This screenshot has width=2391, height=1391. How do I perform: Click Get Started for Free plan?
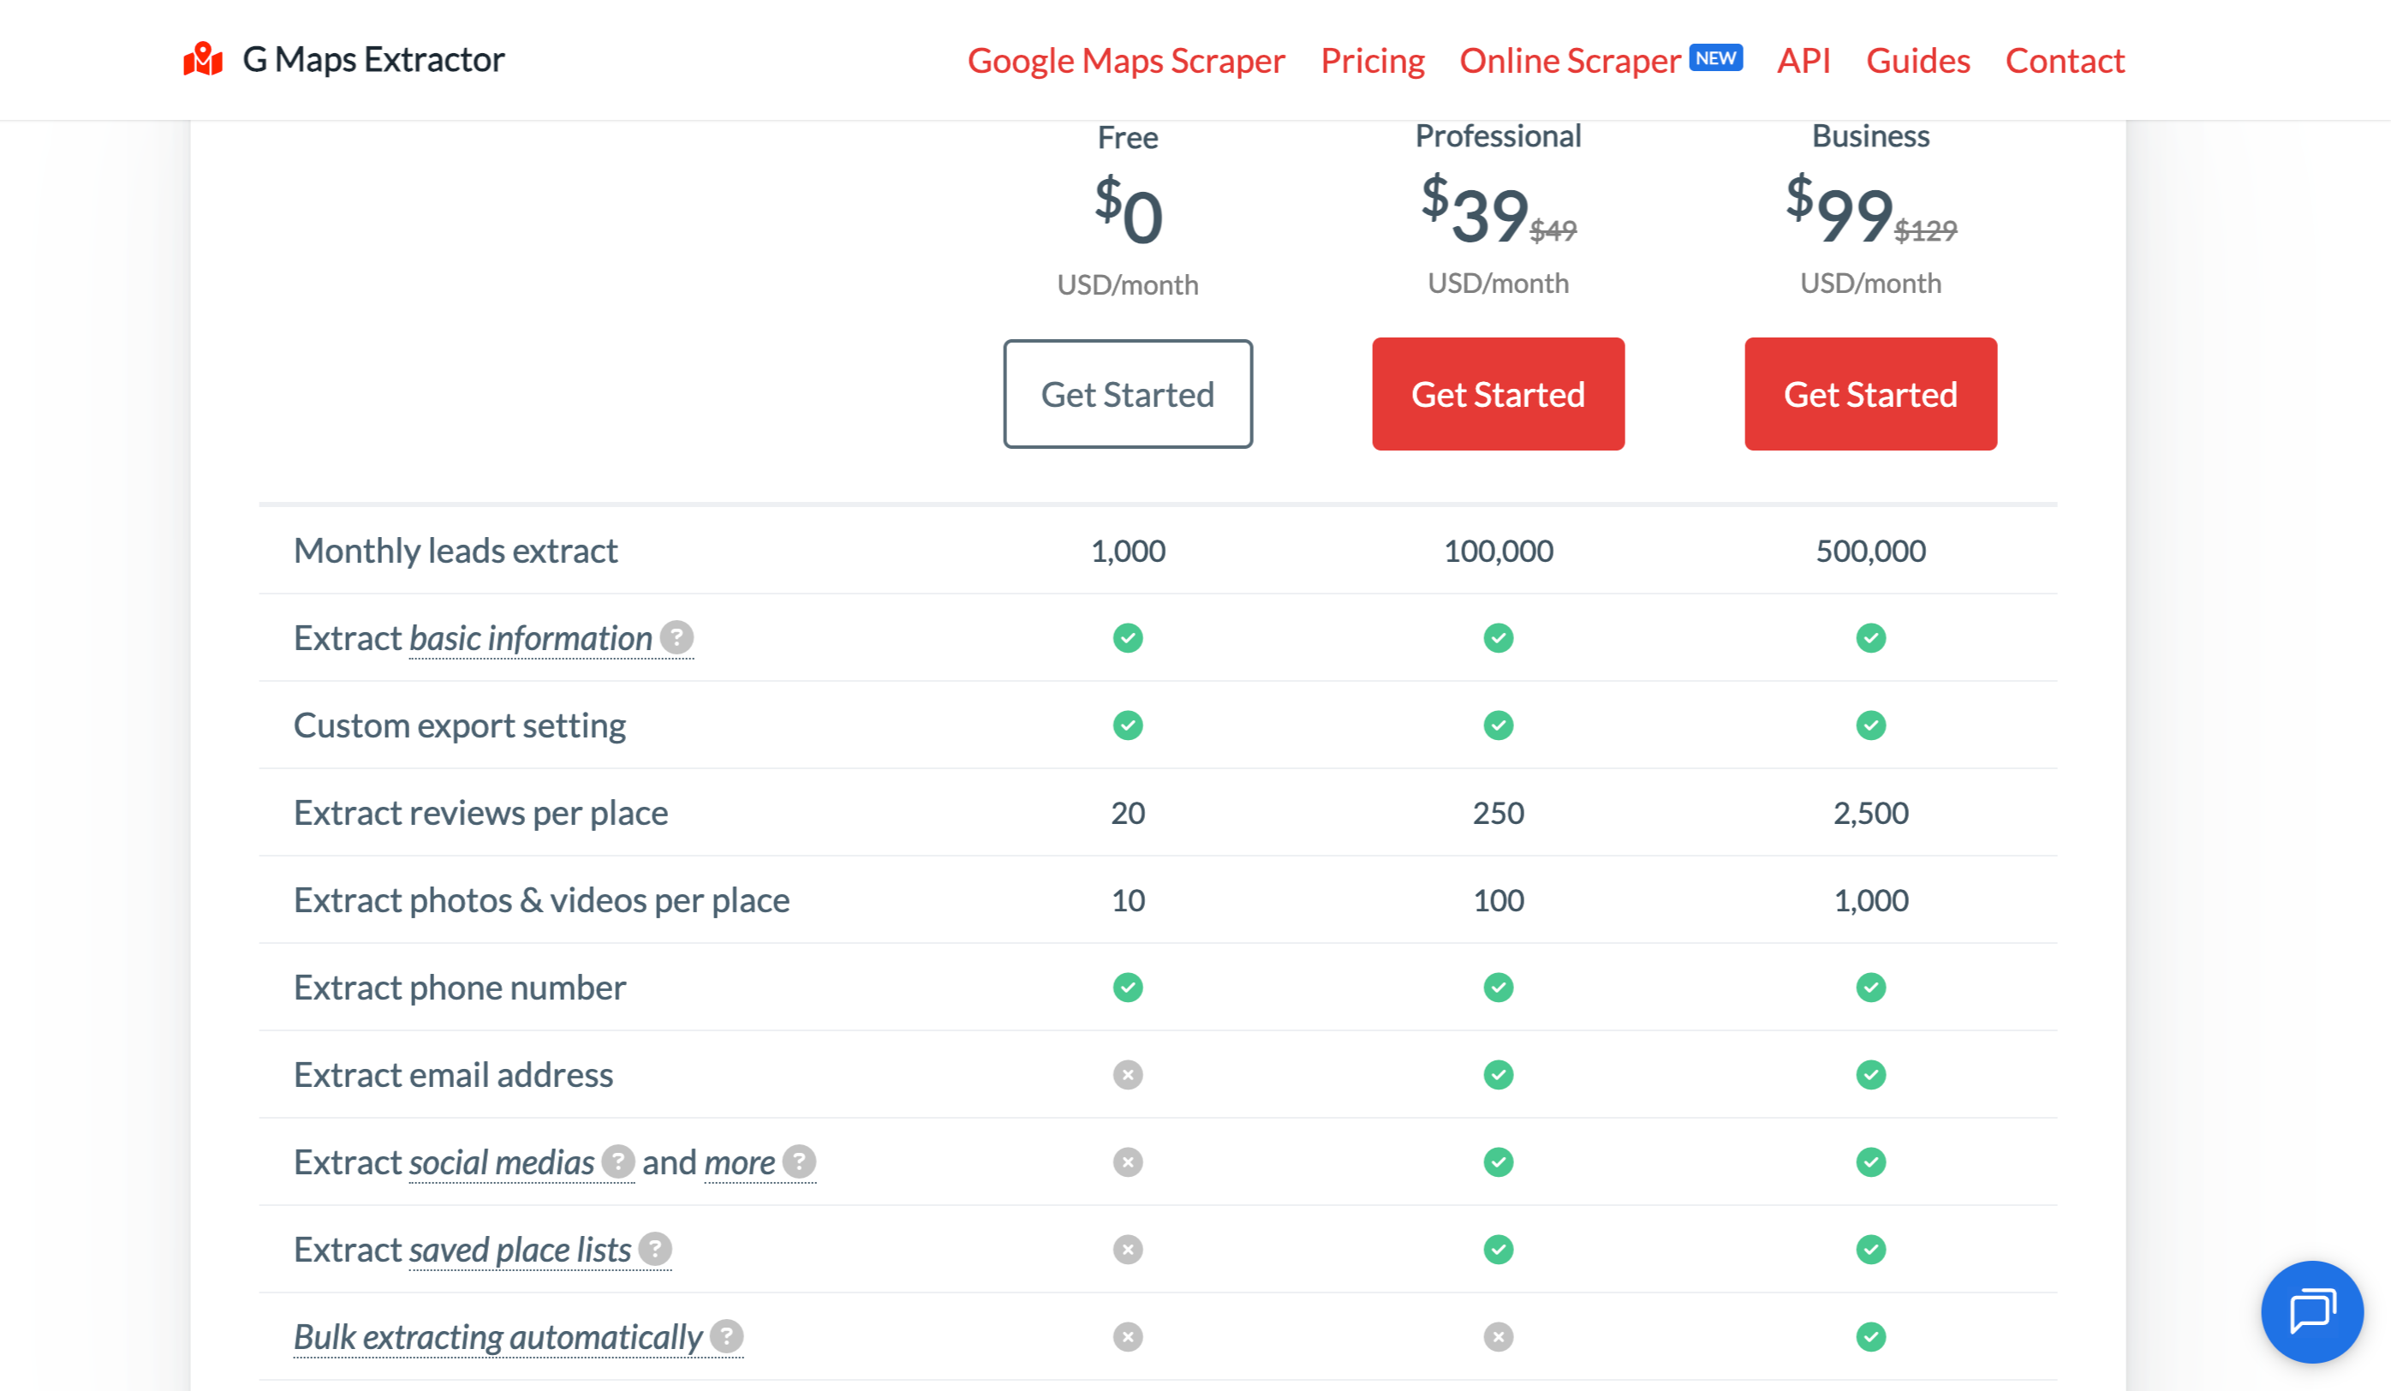[x=1128, y=394]
